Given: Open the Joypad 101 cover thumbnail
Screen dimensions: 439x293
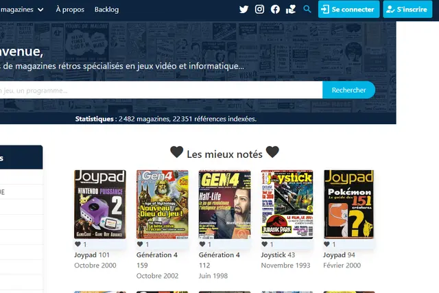Looking at the screenshot, I should (x=100, y=204).
